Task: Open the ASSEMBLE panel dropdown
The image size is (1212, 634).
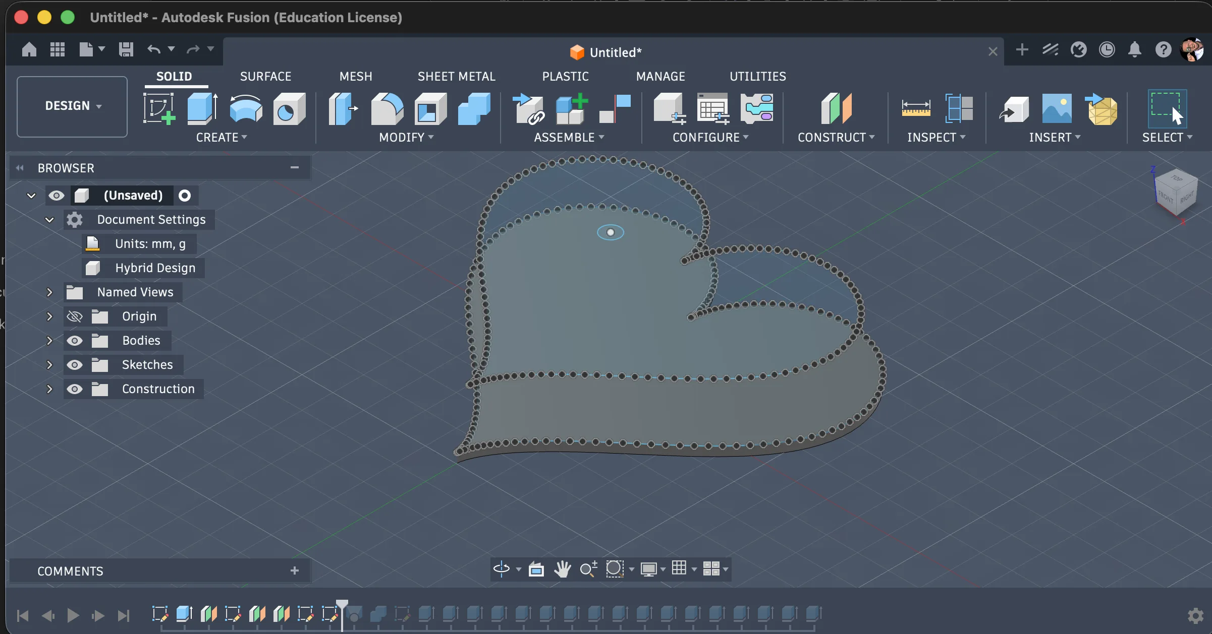Action: (569, 137)
